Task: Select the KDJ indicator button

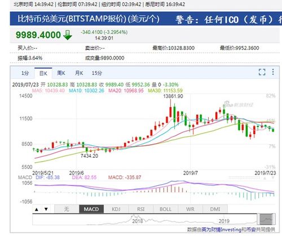Action: click(x=116, y=209)
